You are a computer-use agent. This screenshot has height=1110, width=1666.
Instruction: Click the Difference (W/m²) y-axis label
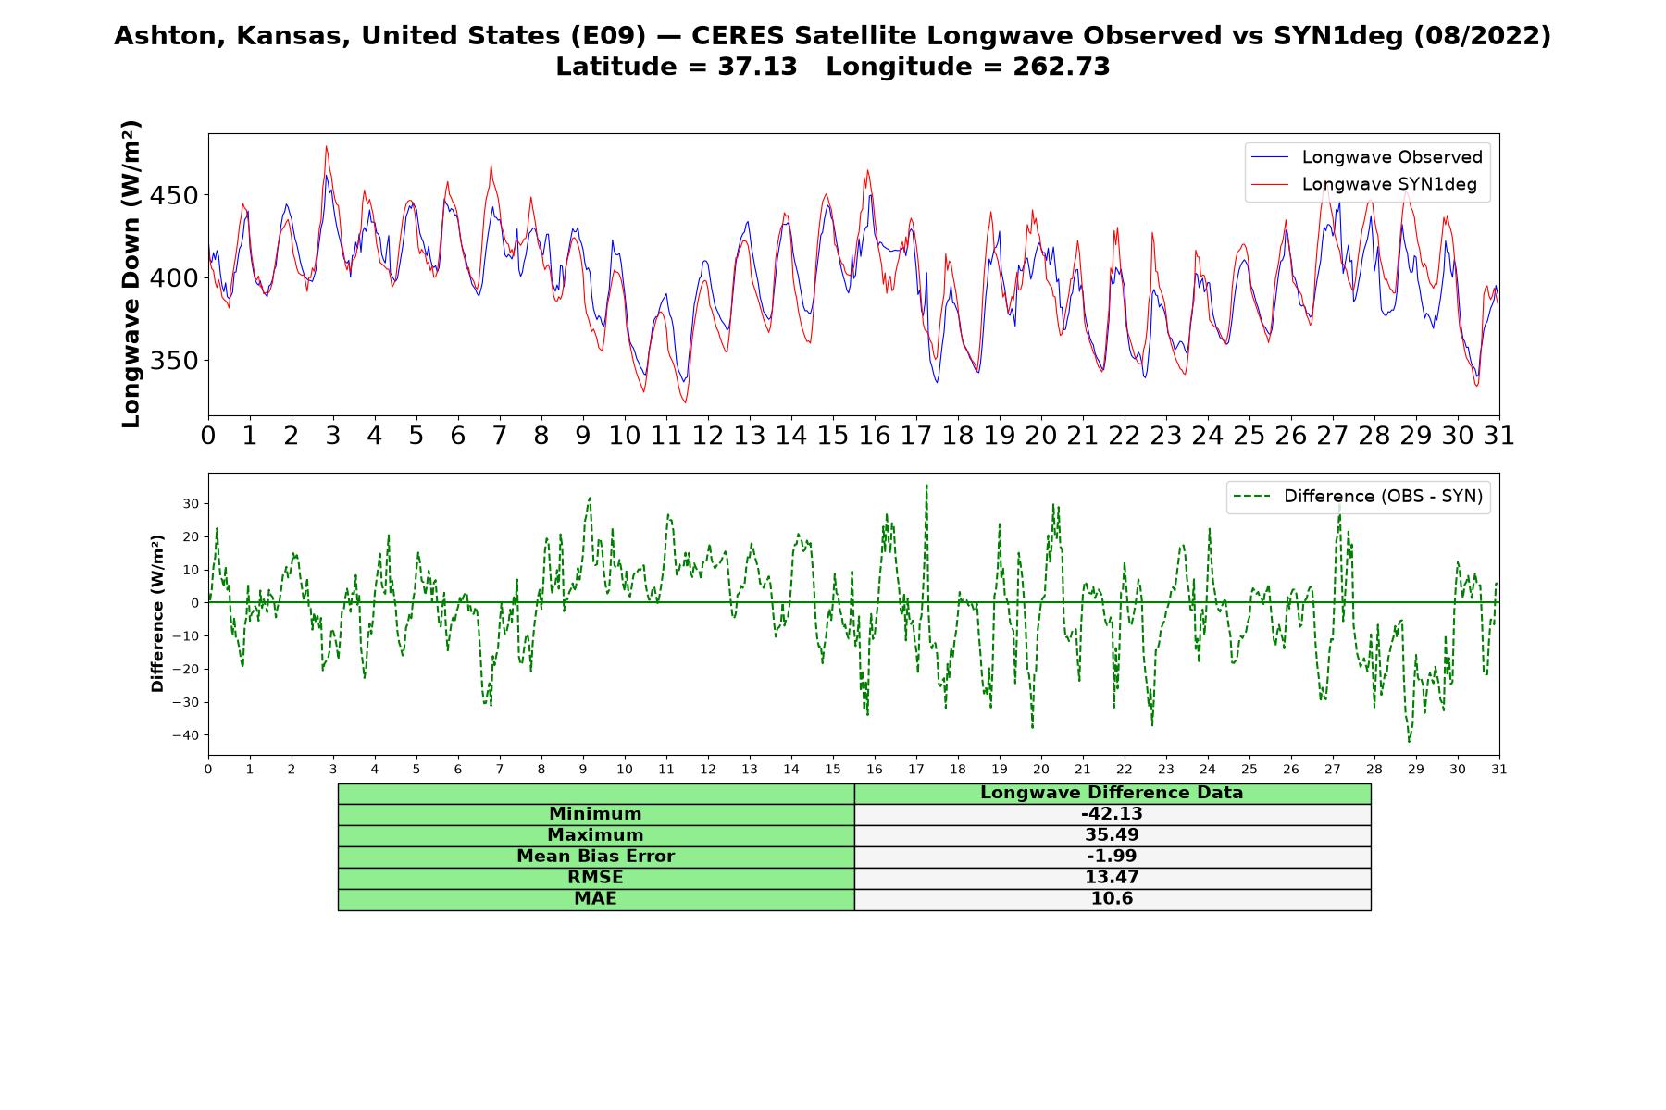tap(157, 614)
